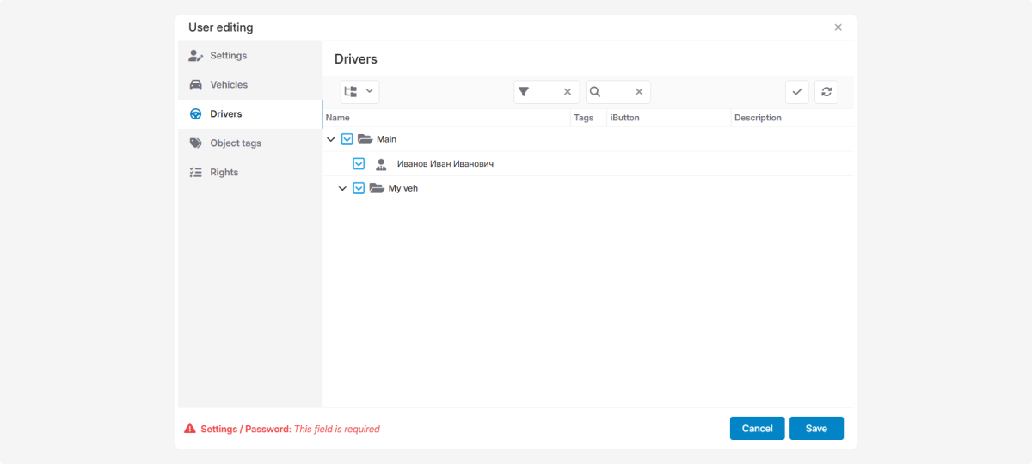Open the tree view dropdown arrow
The width and height of the screenshot is (1032, 464).
click(x=370, y=91)
